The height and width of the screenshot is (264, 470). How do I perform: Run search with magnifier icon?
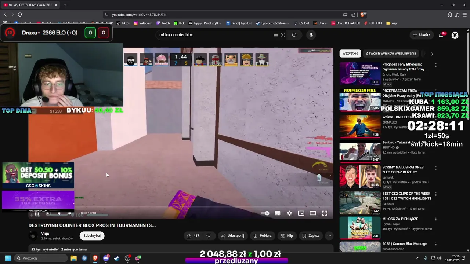click(x=294, y=35)
